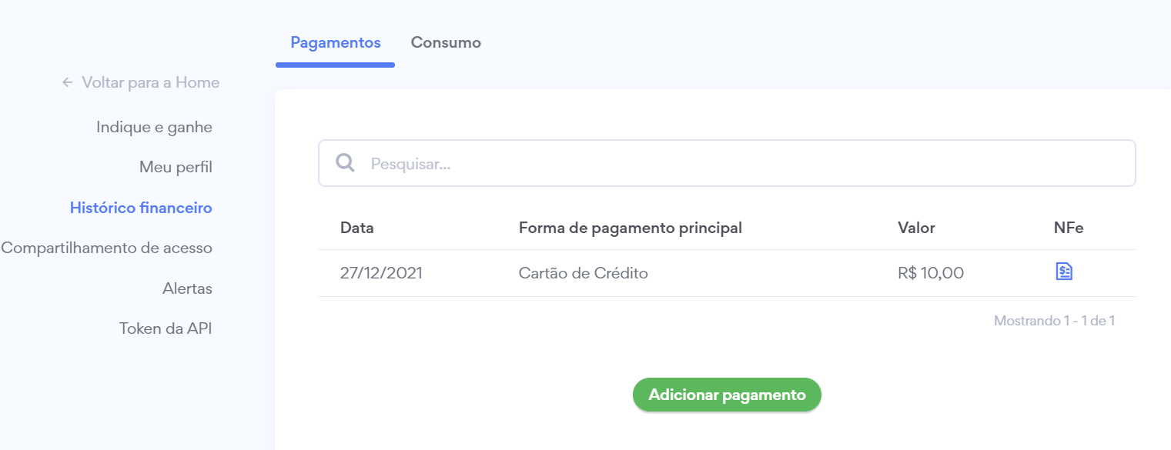Go to the Alertas section
The image size is (1171, 450).
(187, 288)
